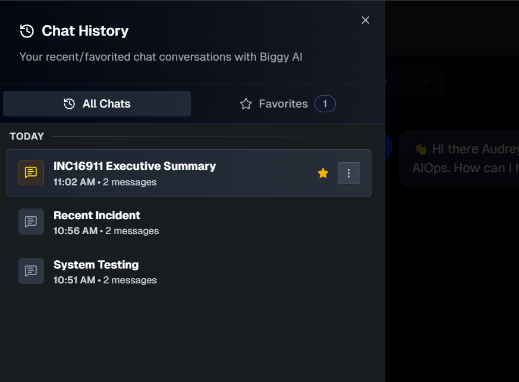Open the Recent Incident conversation
The height and width of the screenshot is (382, 519).
[x=97, y=216]
